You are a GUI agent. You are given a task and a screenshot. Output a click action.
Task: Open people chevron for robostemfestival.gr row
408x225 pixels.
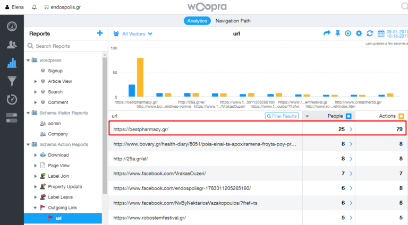click(x=351, y=218)
